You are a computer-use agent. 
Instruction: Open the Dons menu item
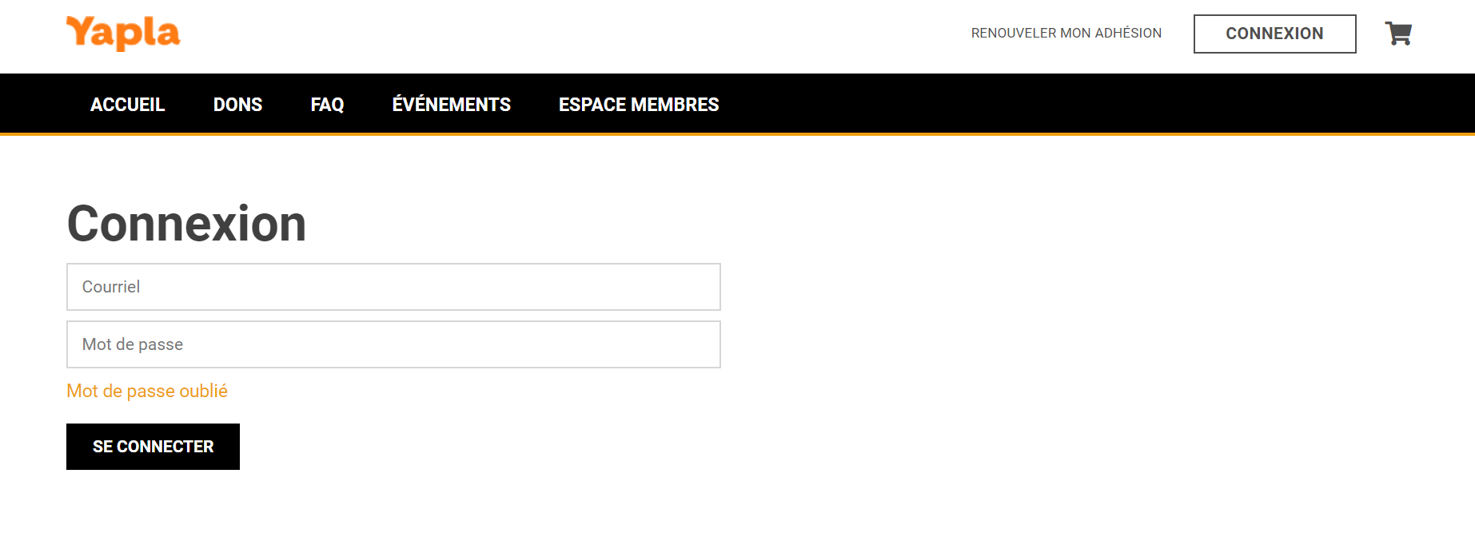coord(237,105)
